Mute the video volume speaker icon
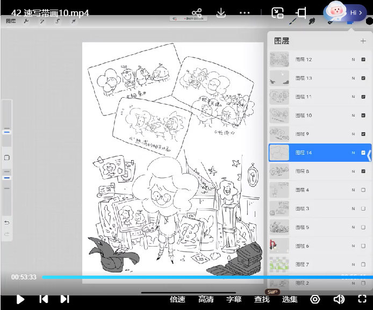This screenshot has width=373, height=310. coord(339,299)
